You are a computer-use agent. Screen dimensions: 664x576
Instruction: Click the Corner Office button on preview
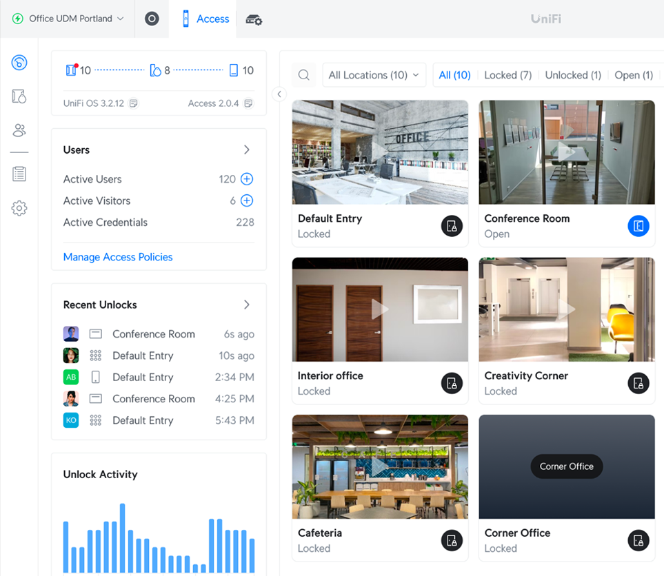567,466
